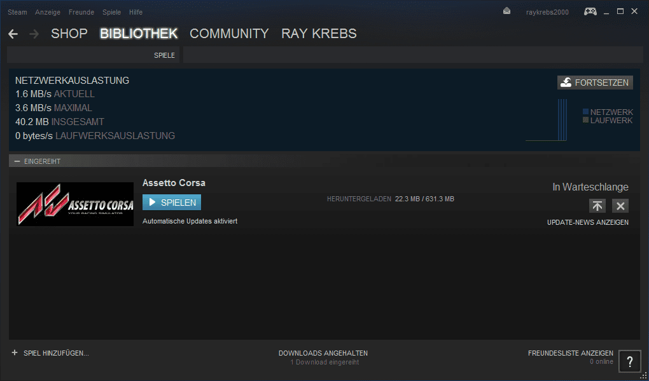This screenshot has height=381, width=649.
Task: Click the network usage graph bars
Action: coord(562,120)
